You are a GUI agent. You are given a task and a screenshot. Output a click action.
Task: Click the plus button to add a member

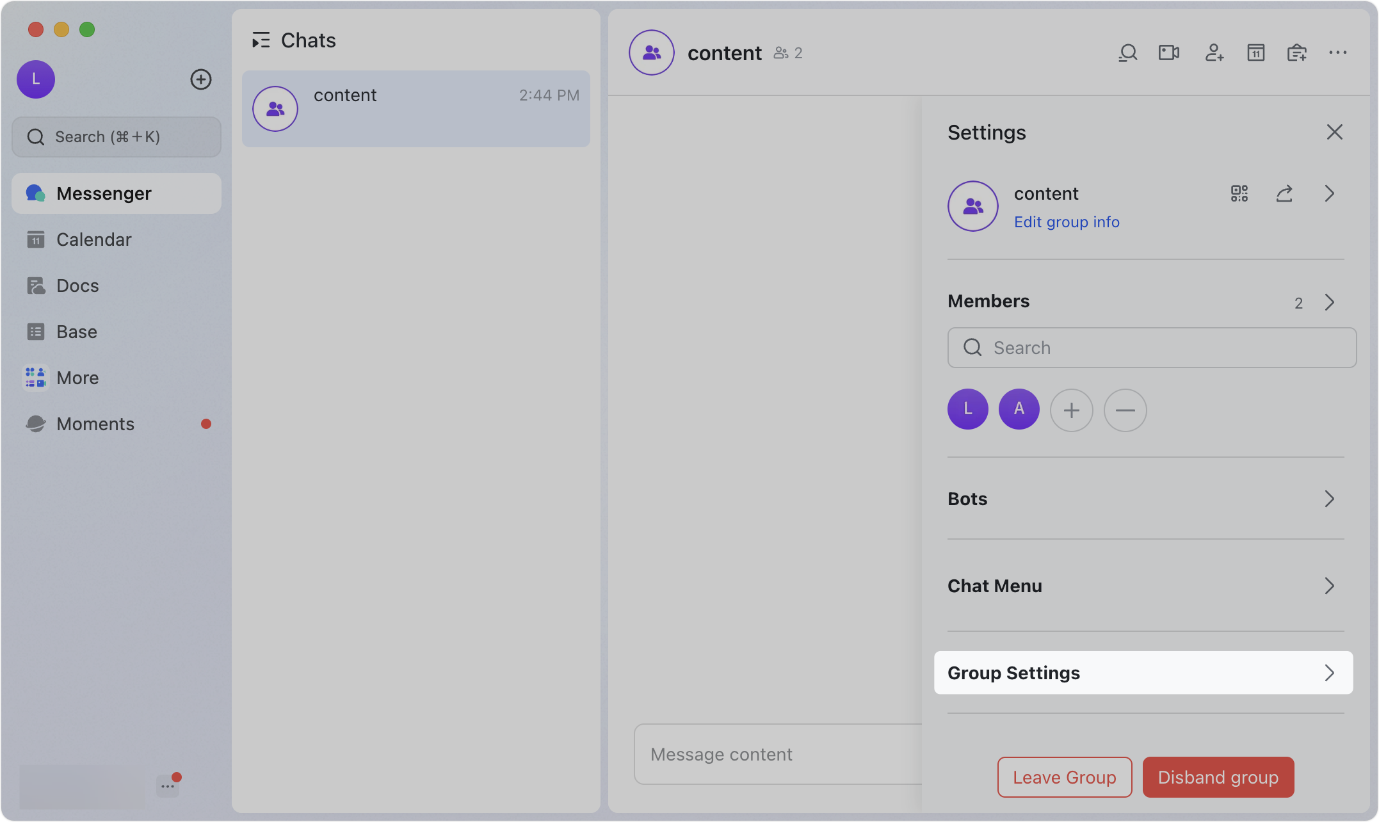click(1071, 410)
